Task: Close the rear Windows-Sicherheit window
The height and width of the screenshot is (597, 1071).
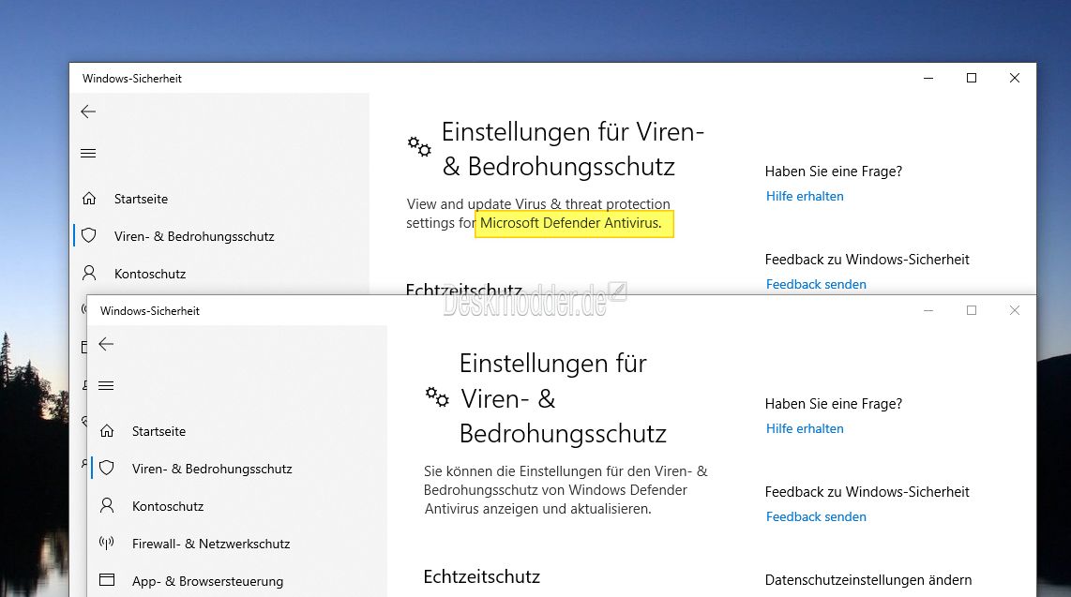Action: coord(1015,79)
